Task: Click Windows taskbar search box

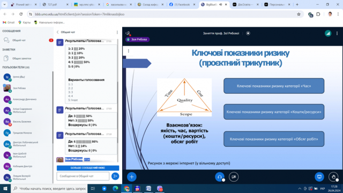Action: 49,188
